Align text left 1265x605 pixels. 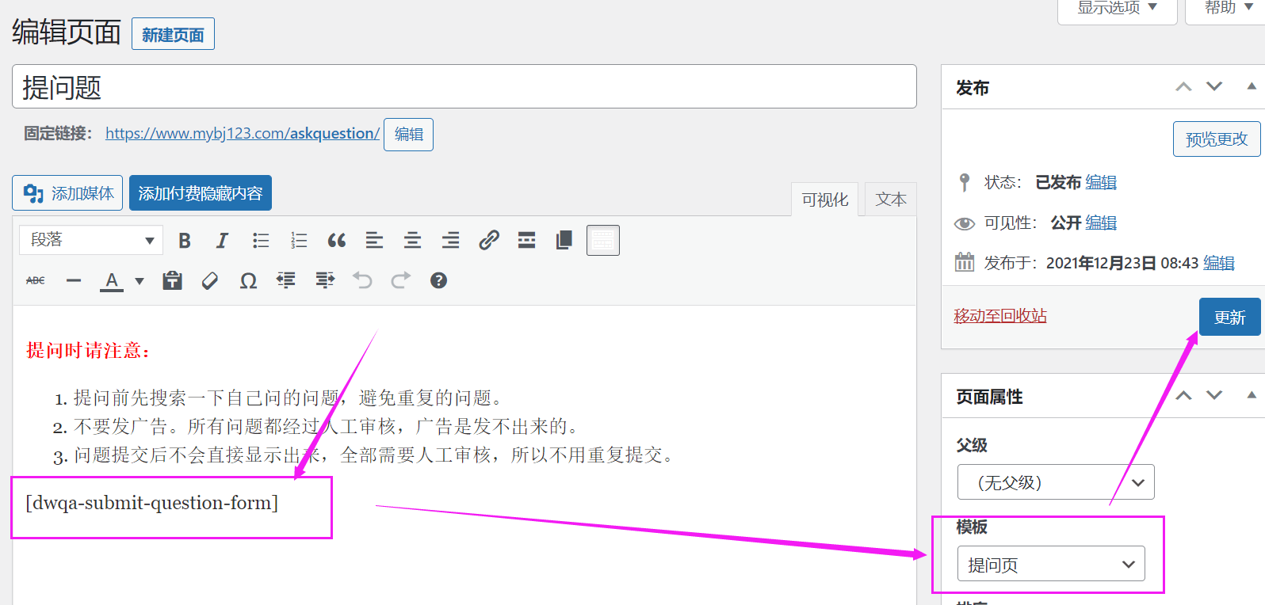pyautogui.click(x=374, y=241)
